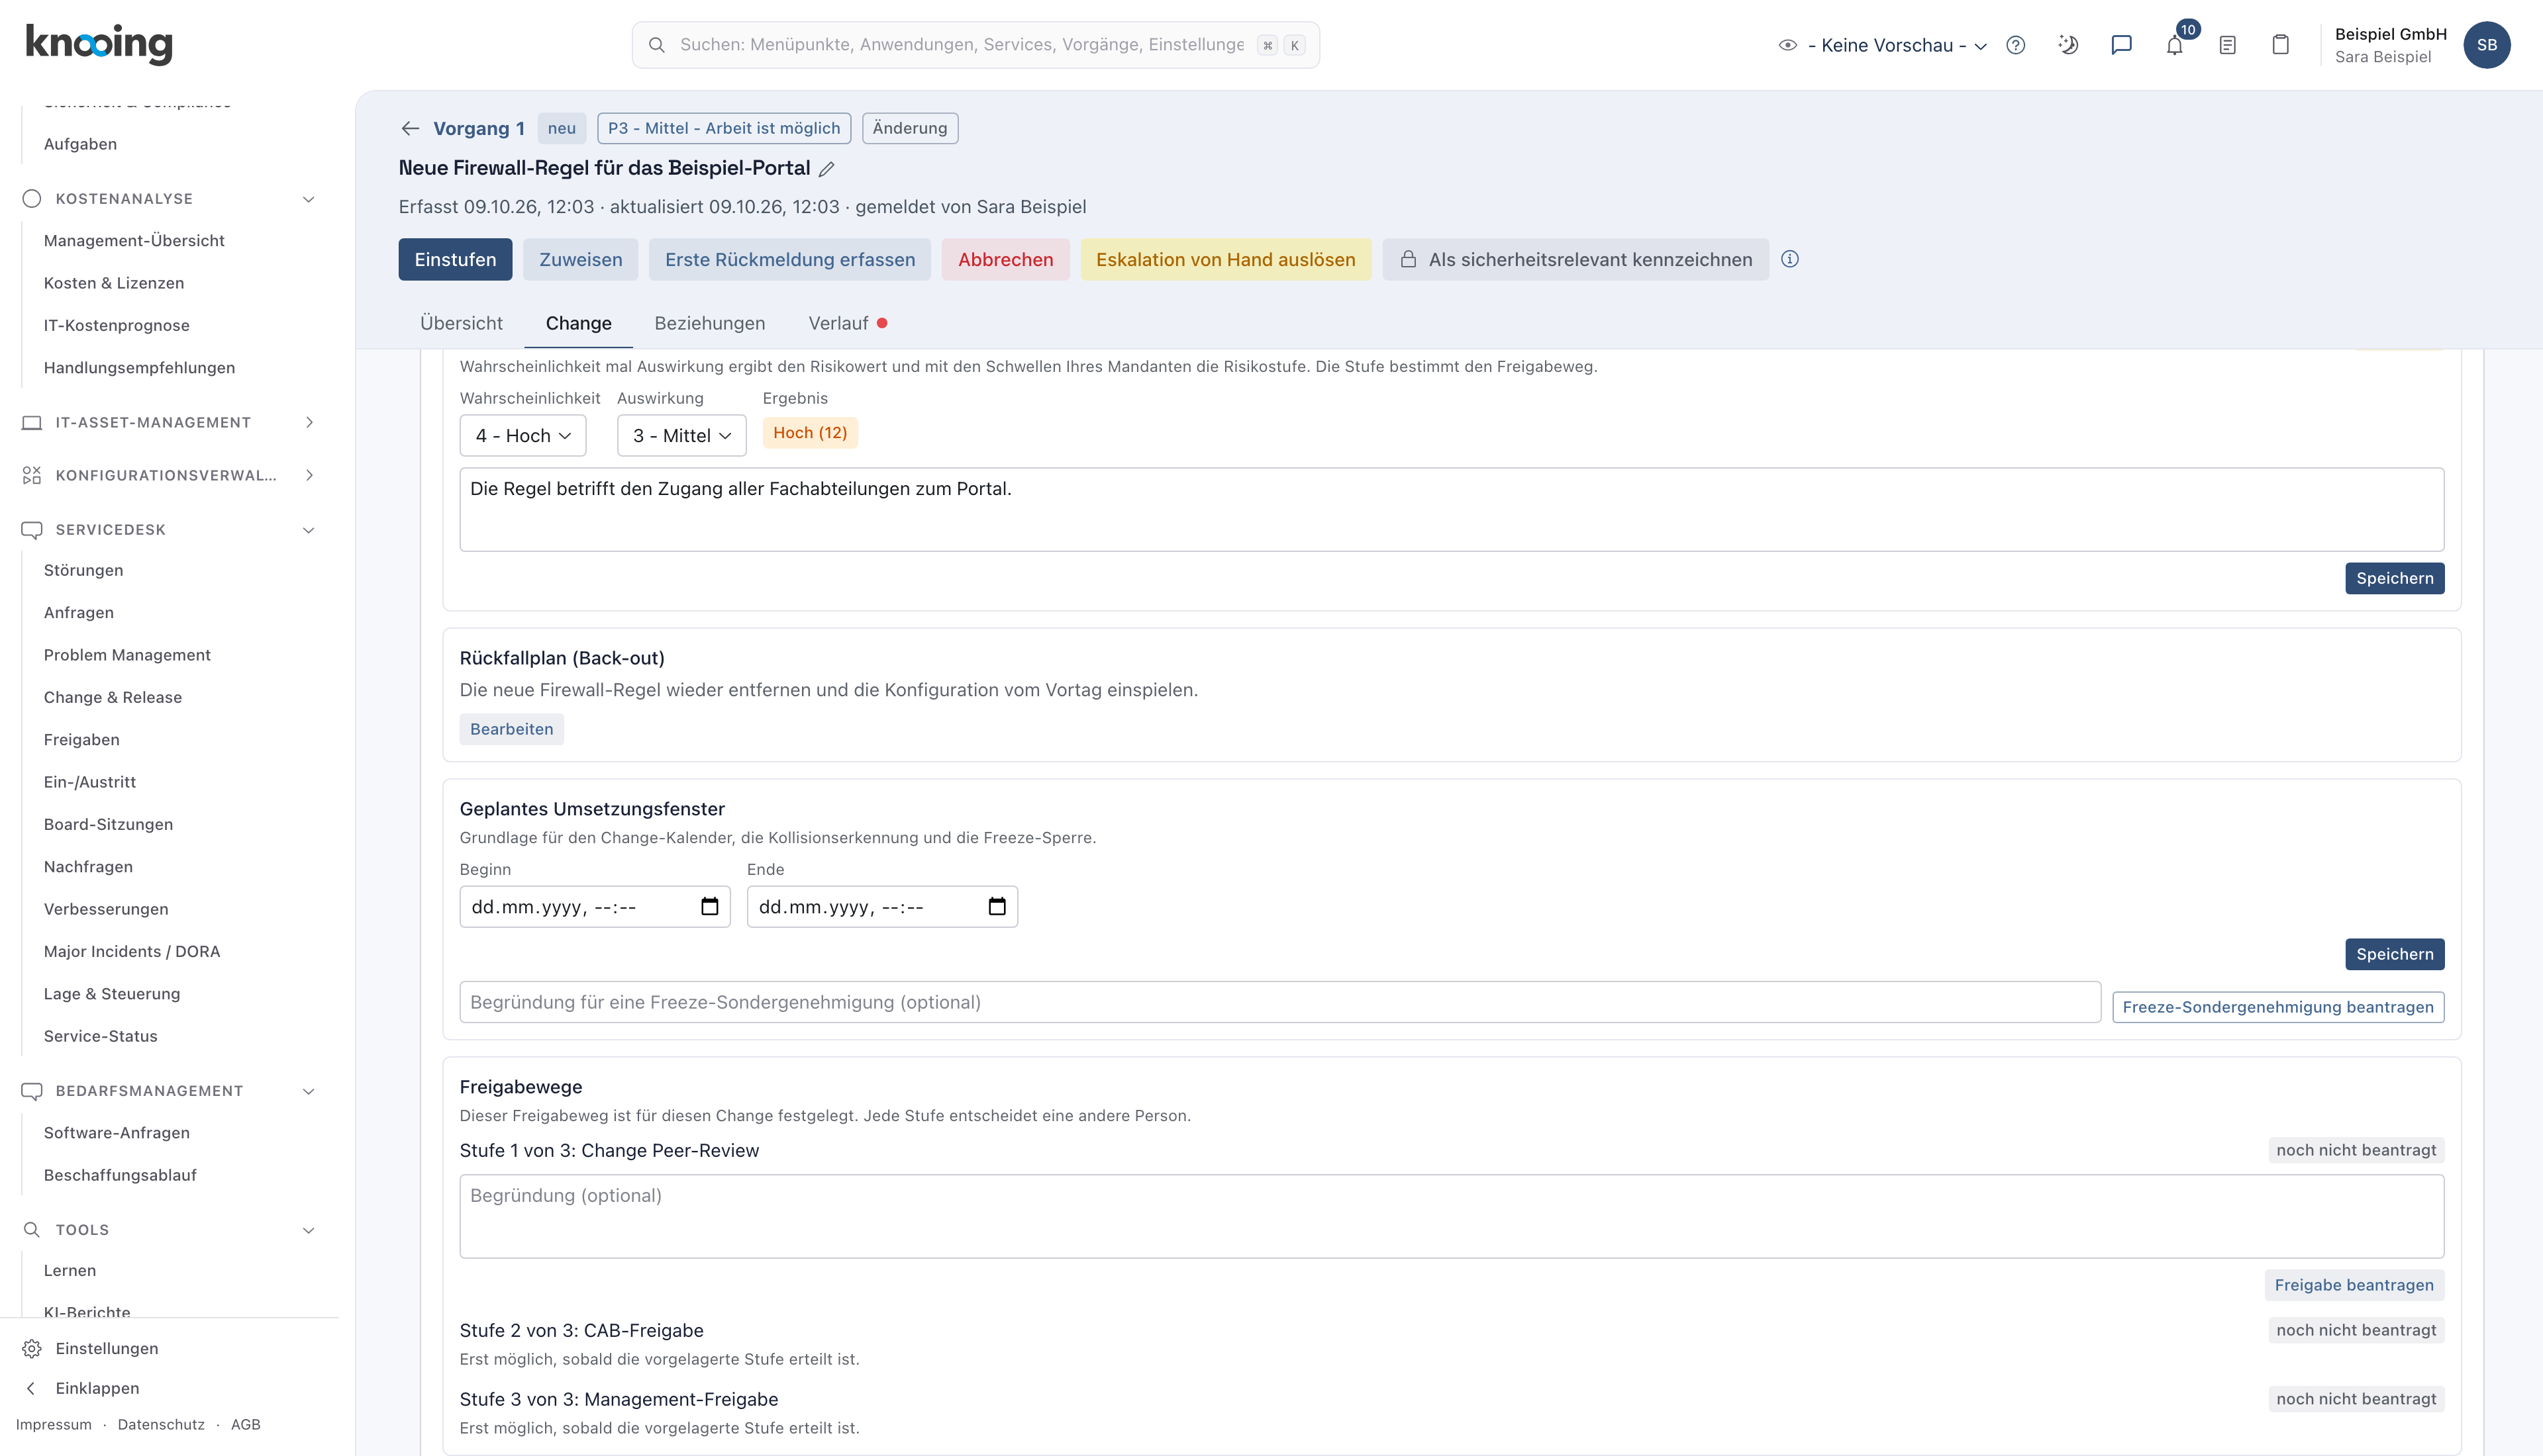
Task: Open the Wahrscheinlichkeit dropdown showing 4 - Hoch
Action: coord(523,436)
